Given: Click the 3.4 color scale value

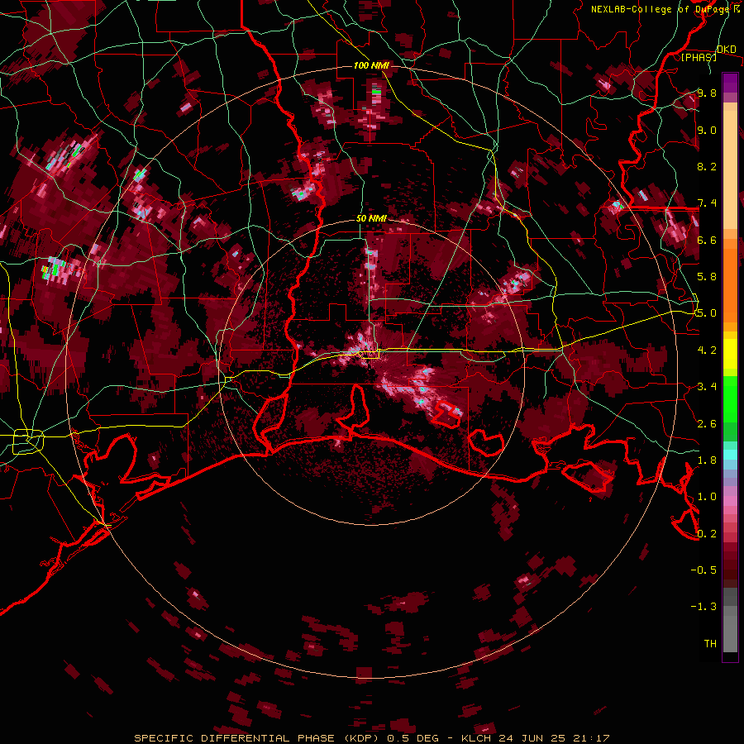Looking at the screenshot, I should 707,387.
